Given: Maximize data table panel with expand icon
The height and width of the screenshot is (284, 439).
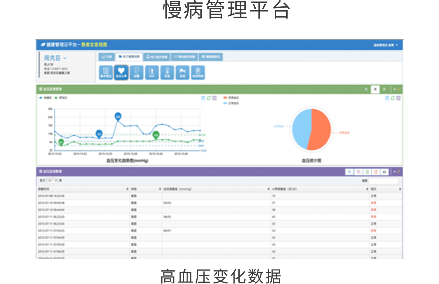Looking at the screenshot, I should [x=399, y=172].
